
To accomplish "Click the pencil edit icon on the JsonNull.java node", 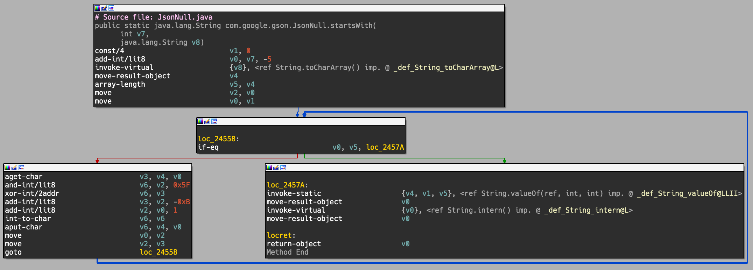I will (x=104, y=8).
